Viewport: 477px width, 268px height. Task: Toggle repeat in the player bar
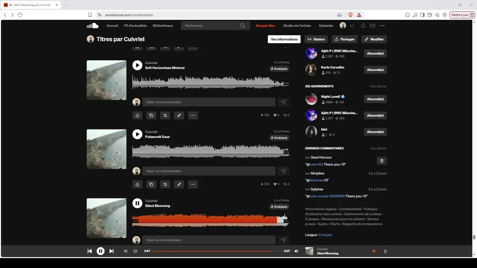[x=135, y=251]
